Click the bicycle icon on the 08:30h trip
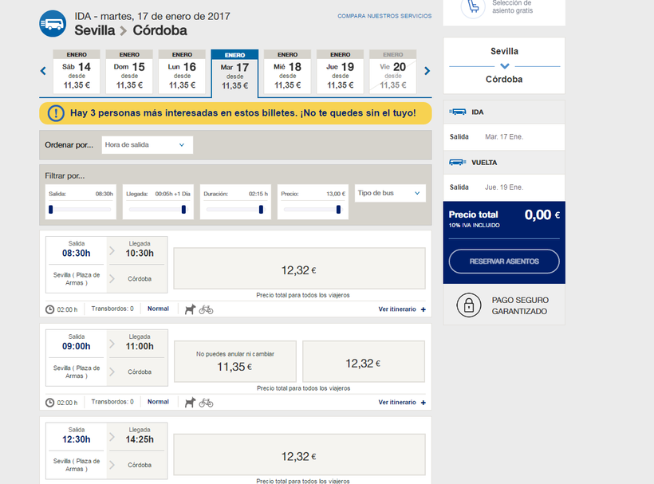The image size is (654, 484). pyautogui.click(x=207, y=309)
